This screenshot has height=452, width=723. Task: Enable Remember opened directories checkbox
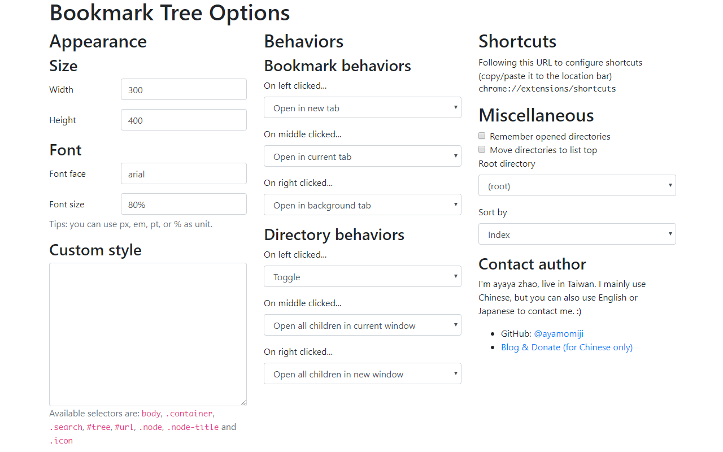(x=482, y=136)
